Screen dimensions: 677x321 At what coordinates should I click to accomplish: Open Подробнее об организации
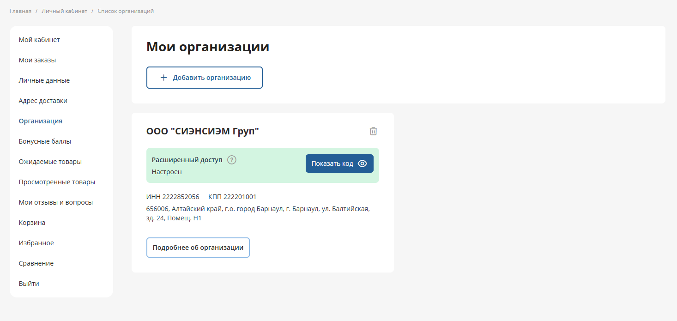pos(198,248)
